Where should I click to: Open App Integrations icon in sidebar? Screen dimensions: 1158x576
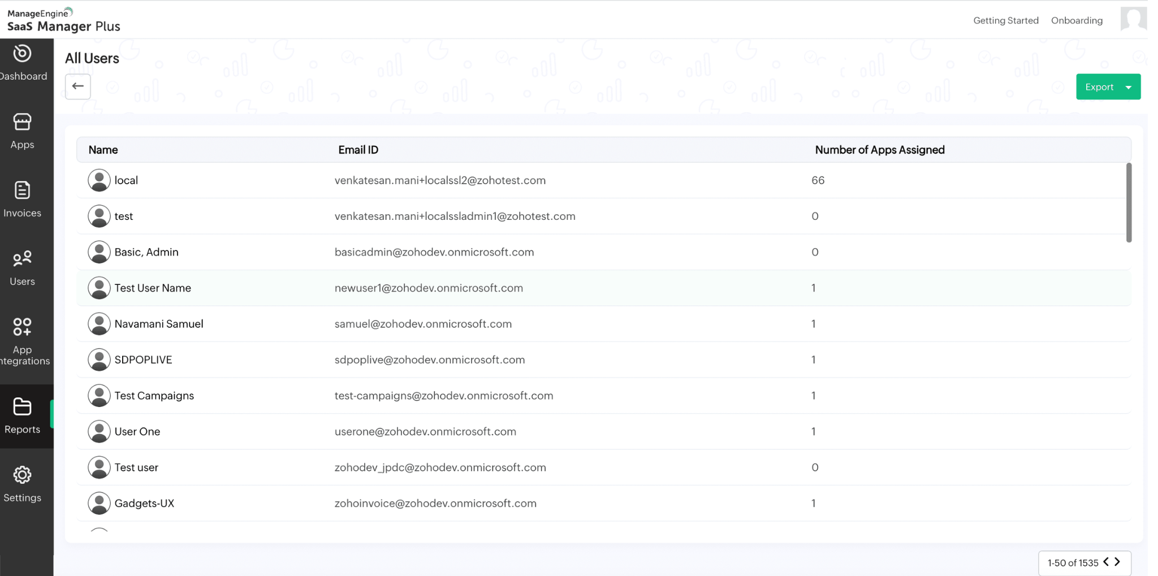click(23, 327)
